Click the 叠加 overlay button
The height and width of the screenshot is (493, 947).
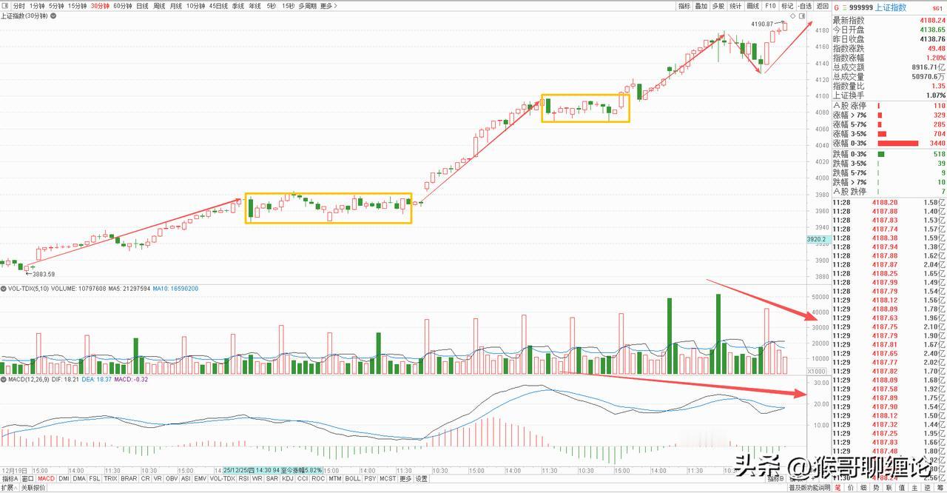701,5
